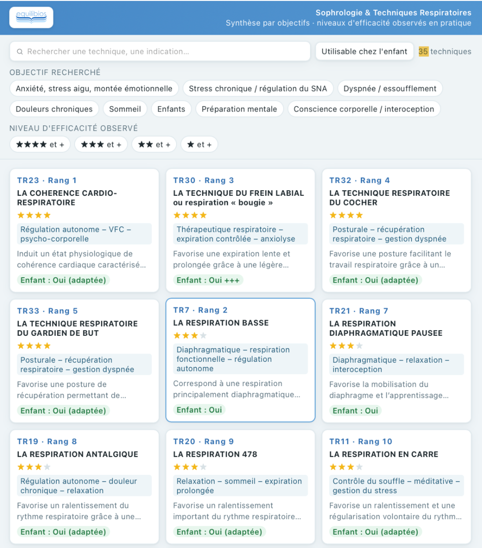The height and width of the screenshot is (548, 482).
Task: Click 'Enfant : Oui (adaptée)' badge on TR23 card
Action: (x=63, y=280)
